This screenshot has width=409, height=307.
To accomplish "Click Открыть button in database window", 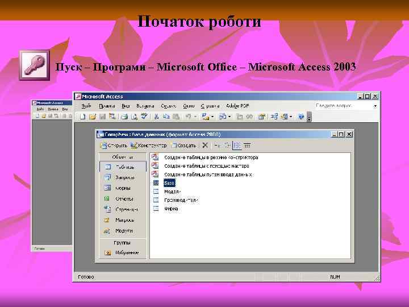I will coord(114,146).
